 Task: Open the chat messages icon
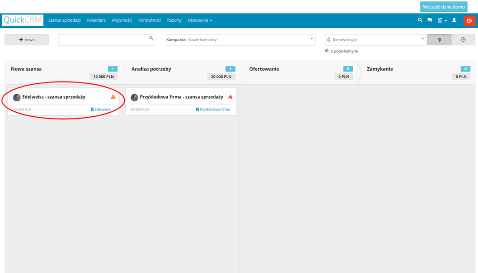430,20
